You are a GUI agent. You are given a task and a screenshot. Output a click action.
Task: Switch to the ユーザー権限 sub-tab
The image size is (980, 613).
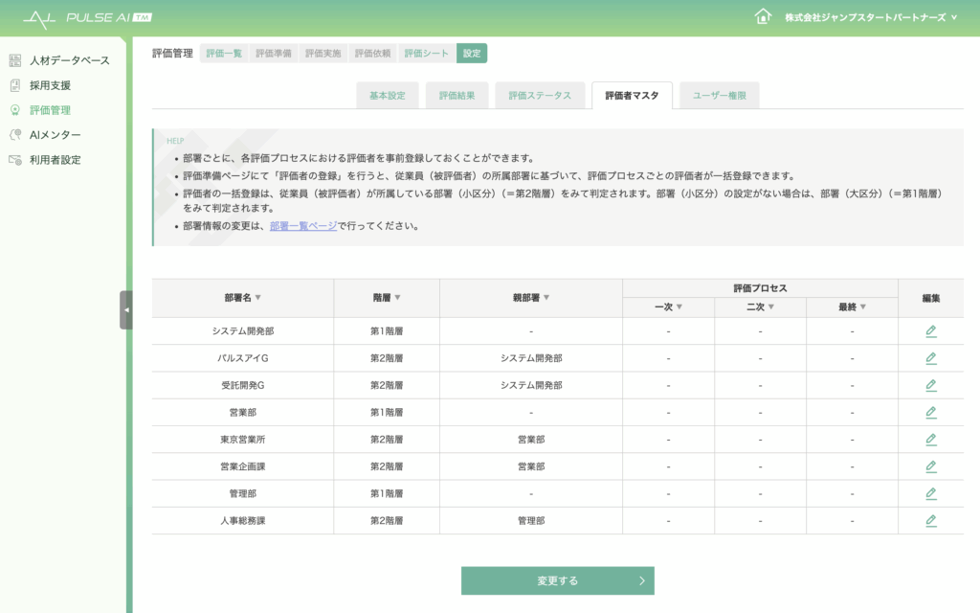coord(720,96)
